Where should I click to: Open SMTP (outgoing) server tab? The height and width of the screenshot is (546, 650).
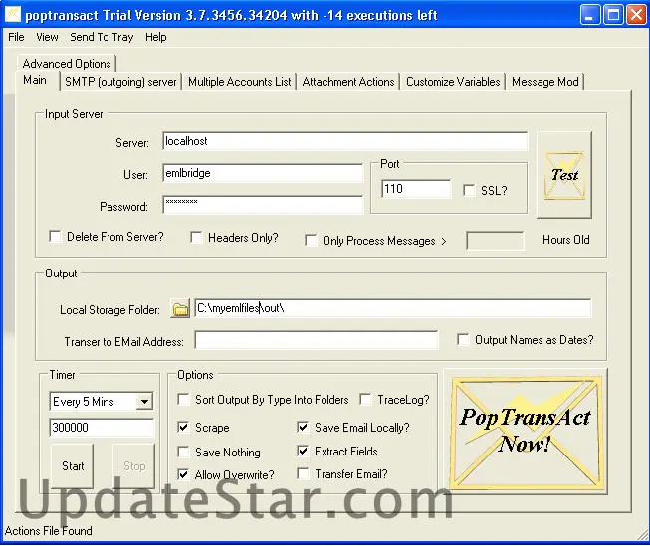coord(120,82)
